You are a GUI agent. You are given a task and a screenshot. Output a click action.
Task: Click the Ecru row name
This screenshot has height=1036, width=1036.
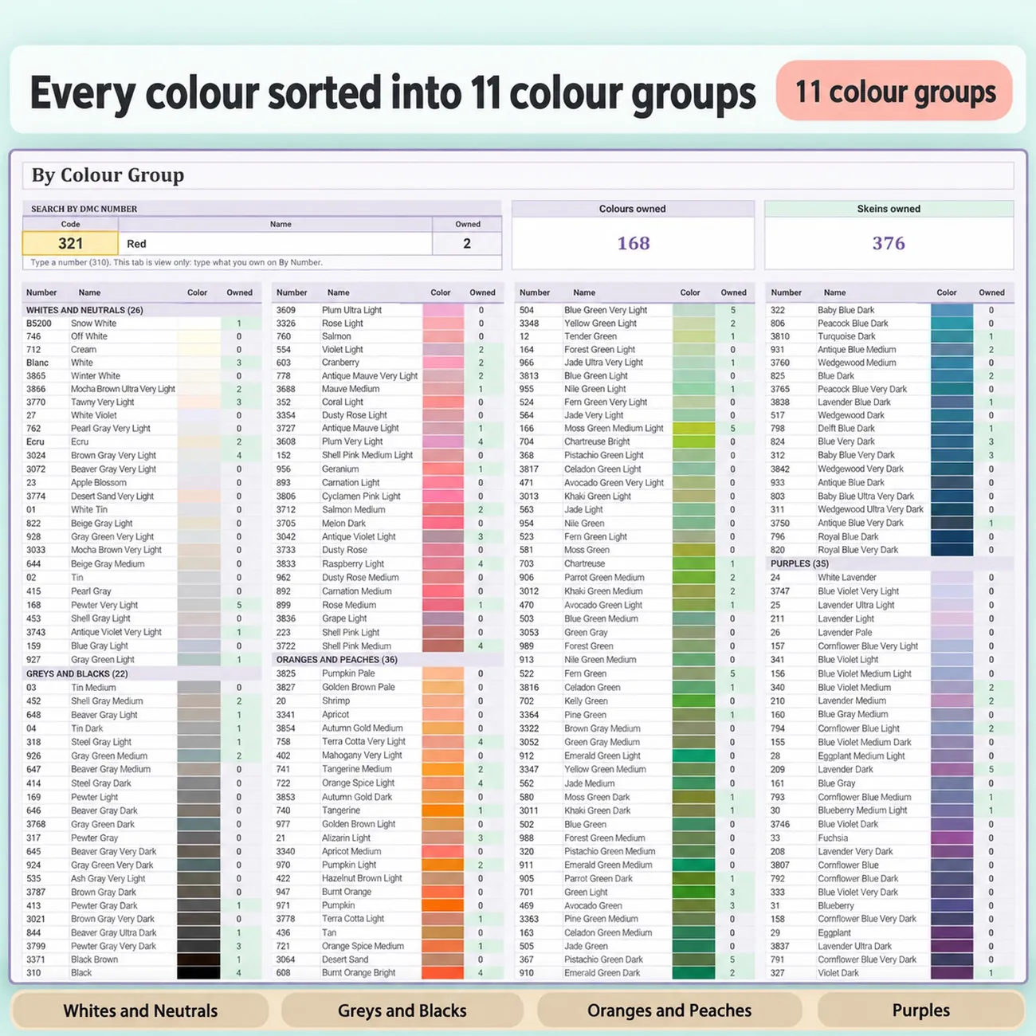(x=80, y=441)
